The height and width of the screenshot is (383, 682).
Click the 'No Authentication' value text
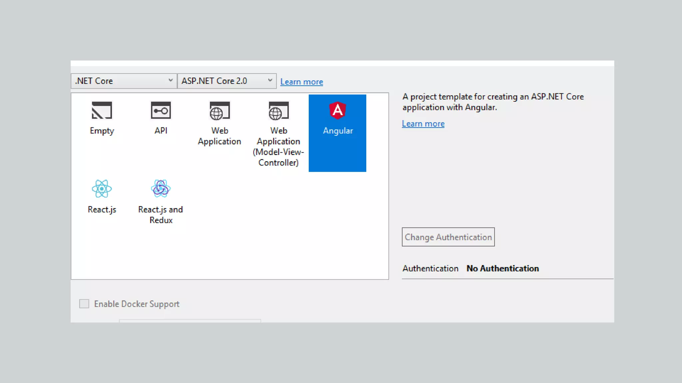click(x=503, y=268)
